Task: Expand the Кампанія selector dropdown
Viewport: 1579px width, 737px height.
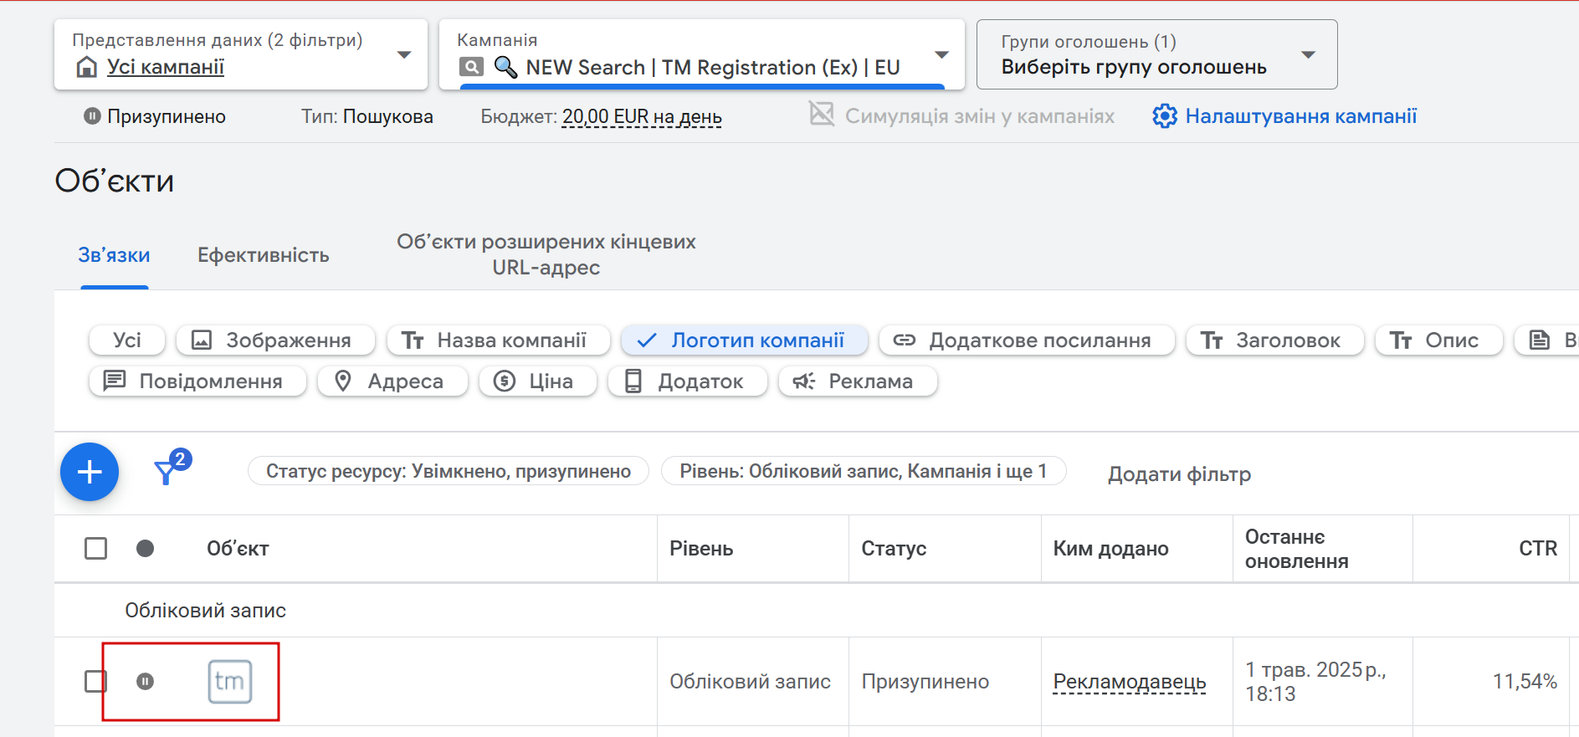Action: pyautogui.click(x=941, y=55)
